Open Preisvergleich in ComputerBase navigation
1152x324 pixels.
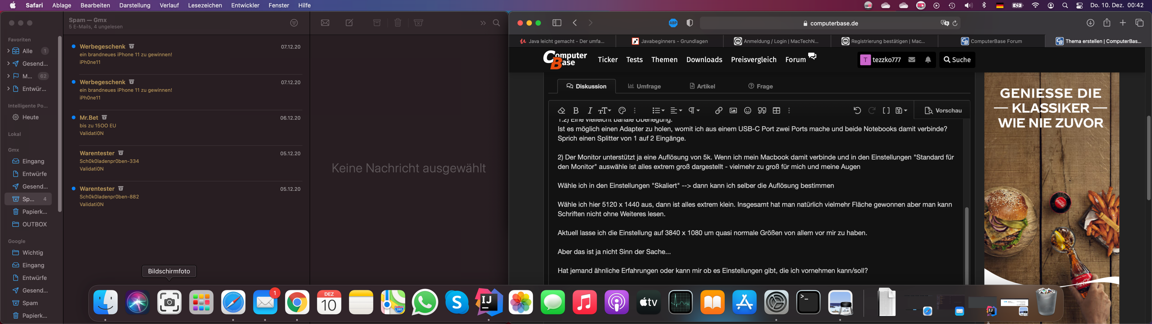pyautogui.click(x=754, y=59)
